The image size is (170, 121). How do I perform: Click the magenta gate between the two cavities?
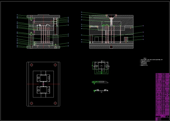[43, 84]
